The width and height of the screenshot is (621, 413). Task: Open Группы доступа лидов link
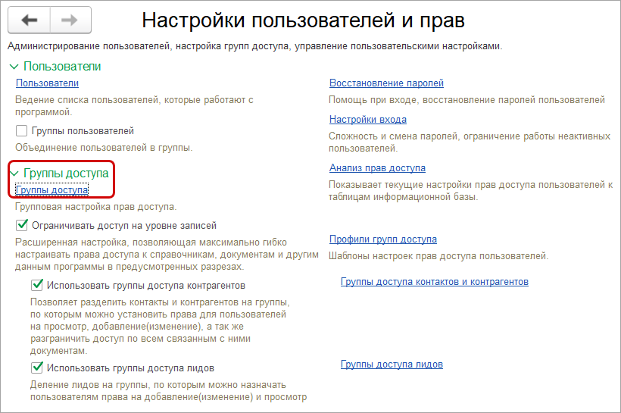tap(392, 365)
